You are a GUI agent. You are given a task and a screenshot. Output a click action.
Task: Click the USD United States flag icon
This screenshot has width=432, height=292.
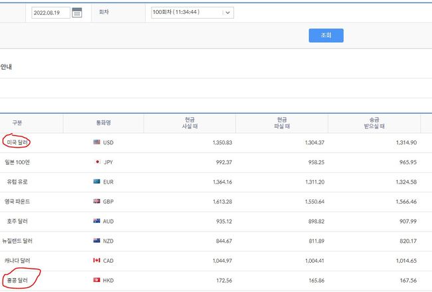tap(96, 142)
